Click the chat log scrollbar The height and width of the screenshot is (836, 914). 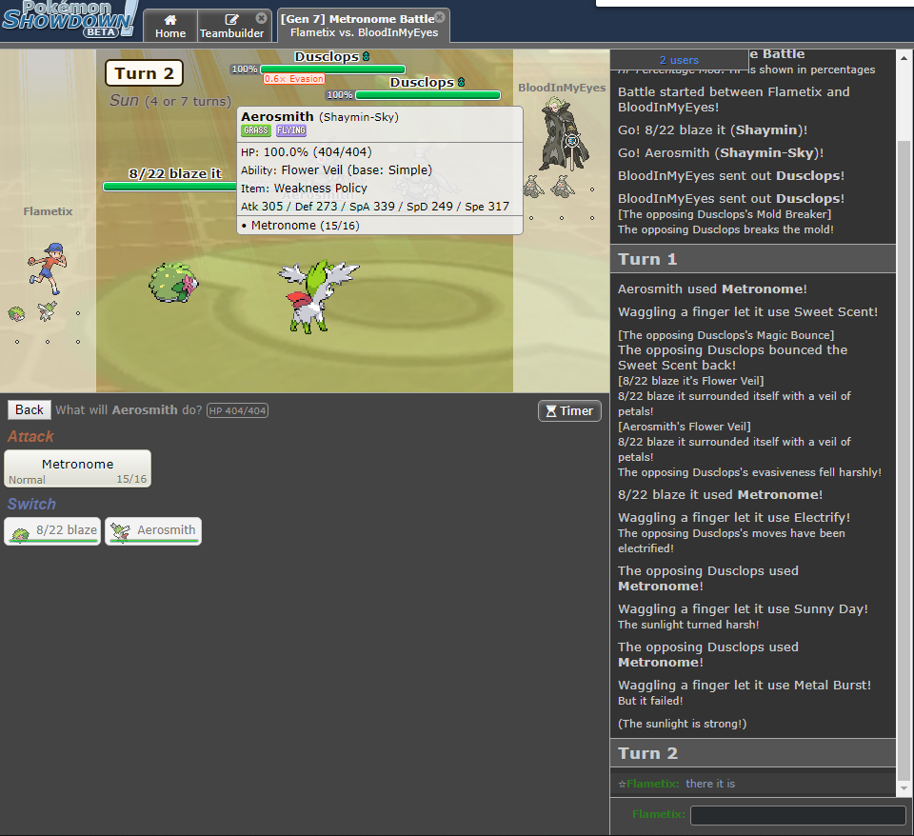(x=904, y=461)
